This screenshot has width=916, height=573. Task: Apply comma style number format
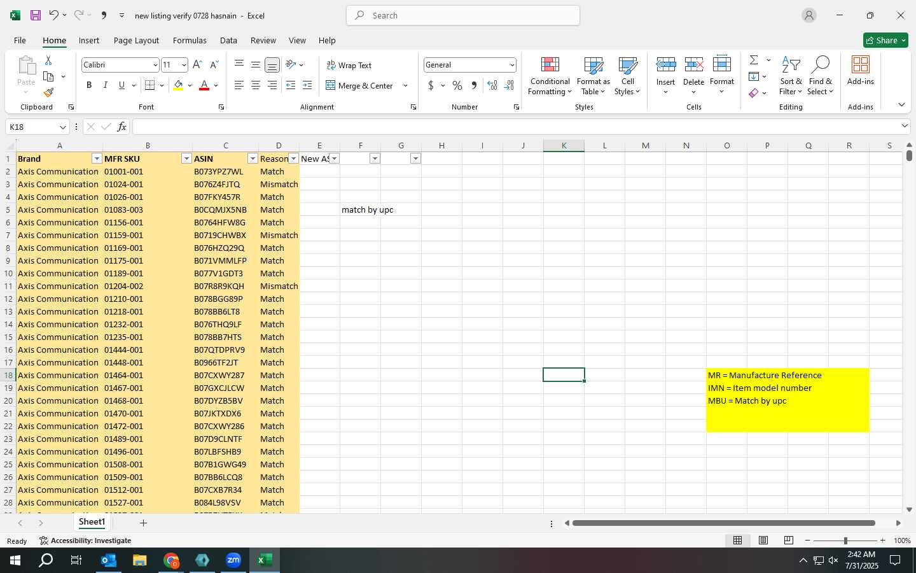[474, 85]
